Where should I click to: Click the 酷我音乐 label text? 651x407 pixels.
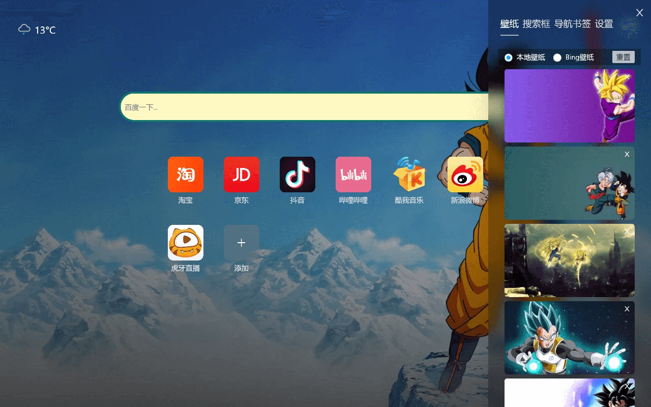409,200
